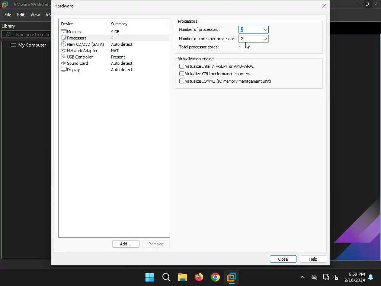The height and width of the screenshot is (286, 381).
Task: Open Windows Search from the taskbar
Action: point(166,277)
